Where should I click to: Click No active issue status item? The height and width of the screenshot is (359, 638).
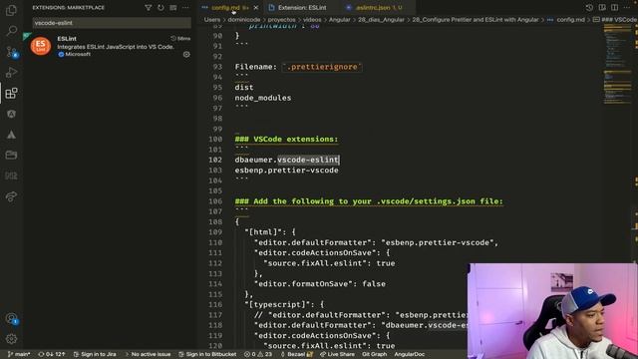click(x=149, y=354)
